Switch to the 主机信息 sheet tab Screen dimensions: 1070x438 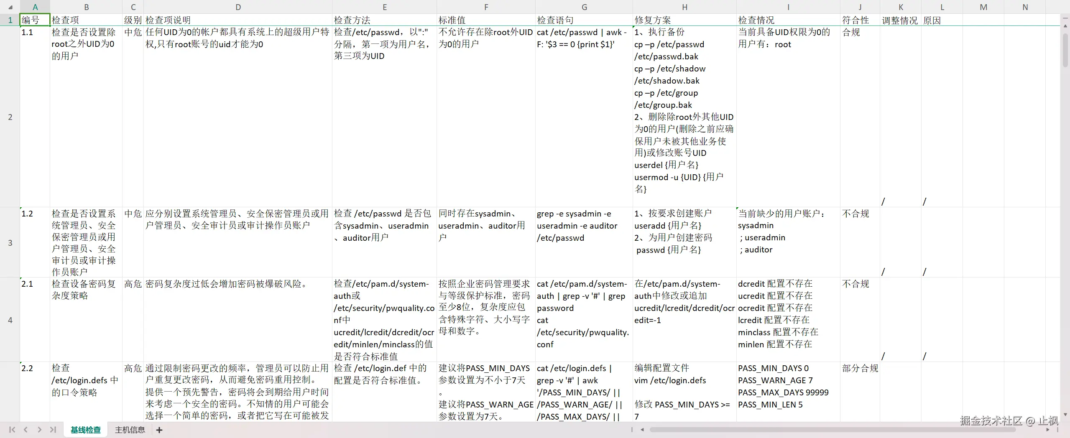[130, 430]
